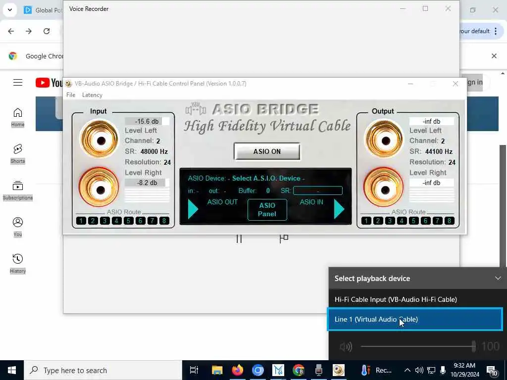Image resolution: width=507 pixels, height=380 pixels.
Task: Open Task View on the taskbar
Action: (x=194, y=370)
